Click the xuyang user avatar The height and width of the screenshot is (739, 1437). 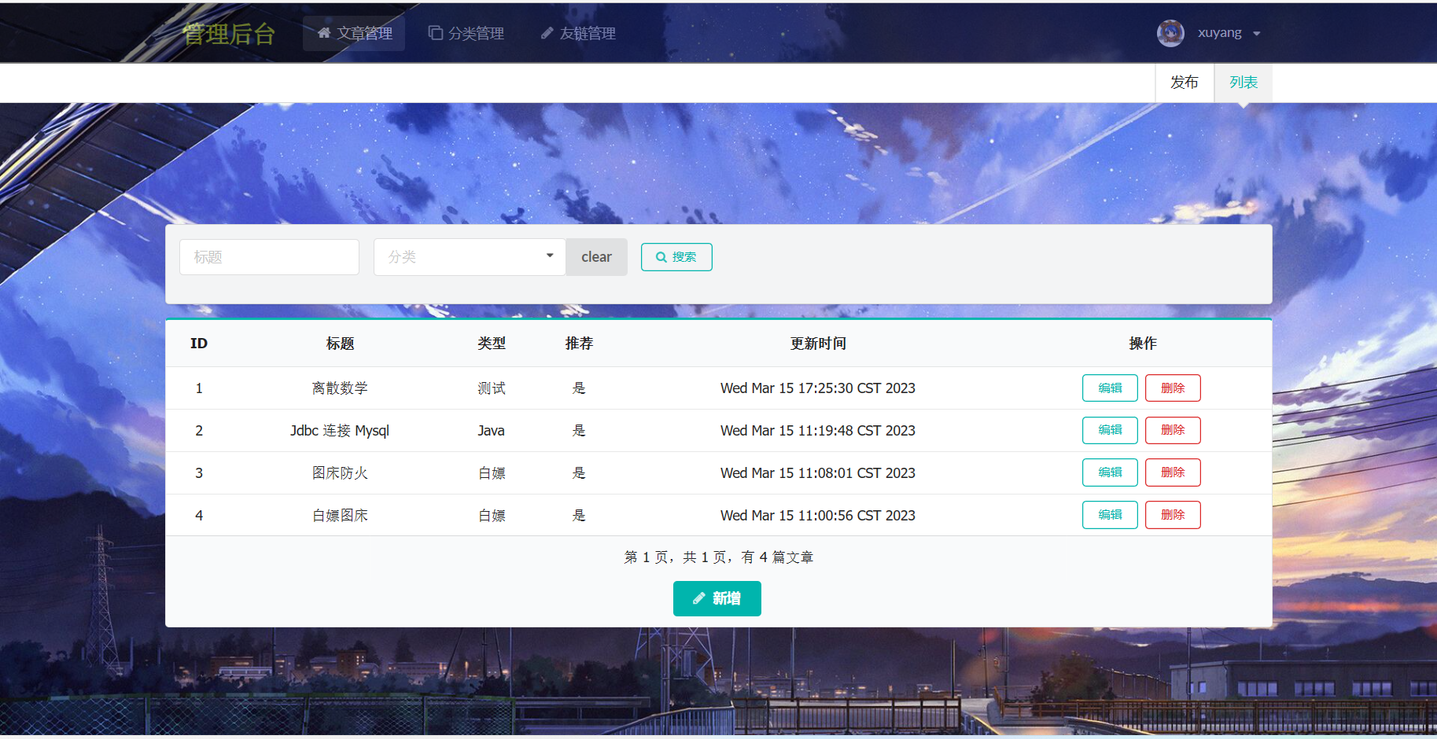click(x=1170, y=33)
